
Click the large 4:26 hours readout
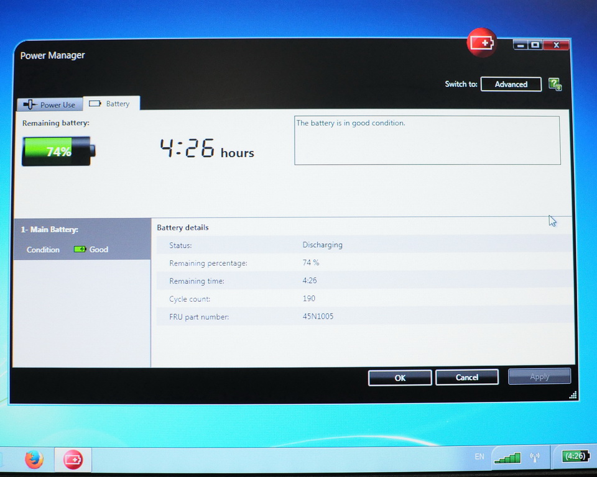point(206,148)
